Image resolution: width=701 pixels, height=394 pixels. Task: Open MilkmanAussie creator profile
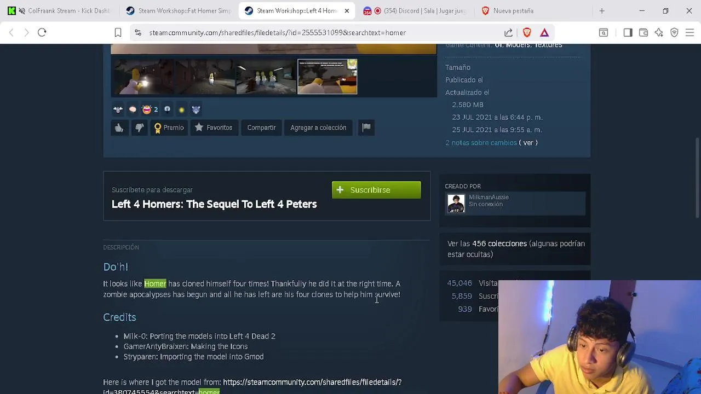coord(489,197)
